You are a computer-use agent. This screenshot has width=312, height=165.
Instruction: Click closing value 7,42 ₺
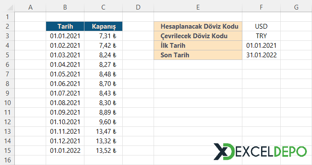(103, 46)
